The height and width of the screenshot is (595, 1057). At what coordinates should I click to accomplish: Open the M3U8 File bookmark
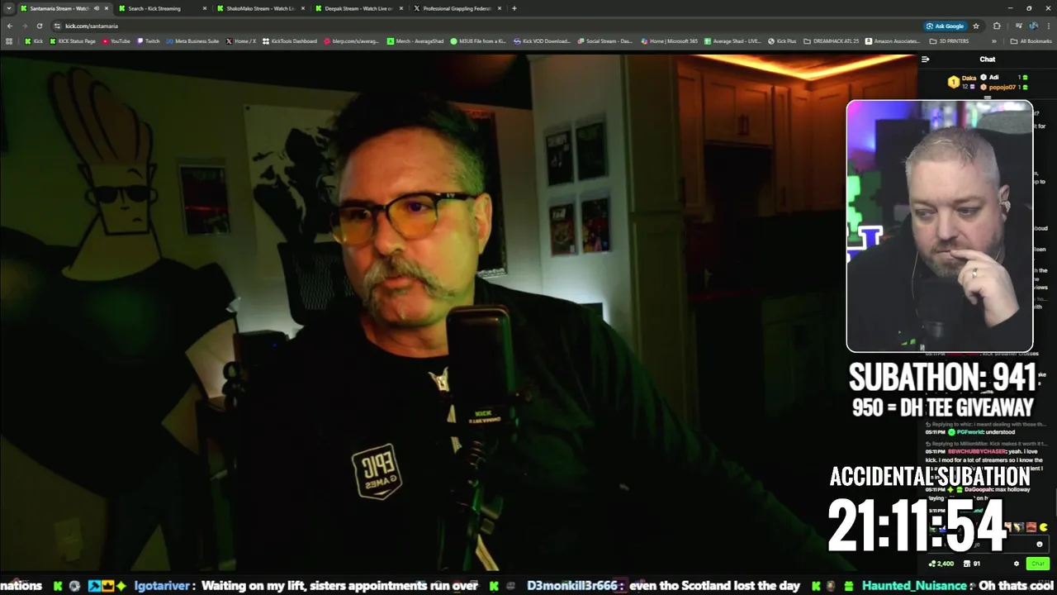(x=478, y=40)
